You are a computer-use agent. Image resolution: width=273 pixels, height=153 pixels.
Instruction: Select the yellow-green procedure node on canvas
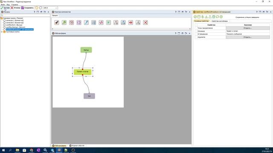pyautogui.click(x=82, y=72)
